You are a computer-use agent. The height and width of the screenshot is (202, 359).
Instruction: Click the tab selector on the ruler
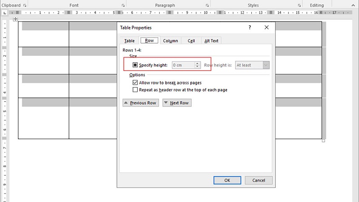(x=4, y=13)
